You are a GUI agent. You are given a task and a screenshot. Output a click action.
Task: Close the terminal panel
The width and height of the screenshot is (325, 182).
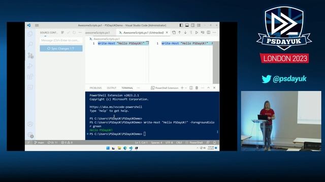pyautogui.click(x=214, y=88)
